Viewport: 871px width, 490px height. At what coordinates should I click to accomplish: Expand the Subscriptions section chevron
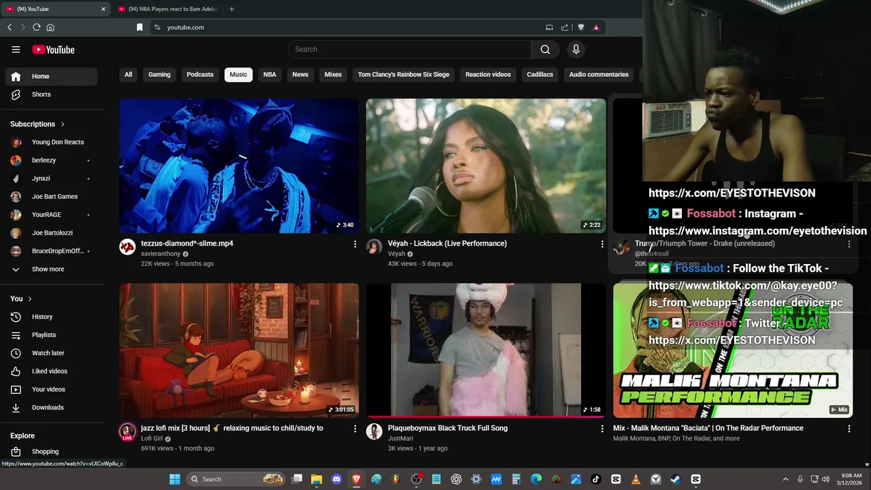(x=63, y=124)
